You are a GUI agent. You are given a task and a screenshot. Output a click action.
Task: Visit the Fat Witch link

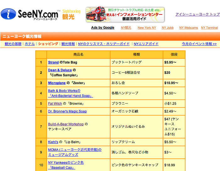point(55,104)
